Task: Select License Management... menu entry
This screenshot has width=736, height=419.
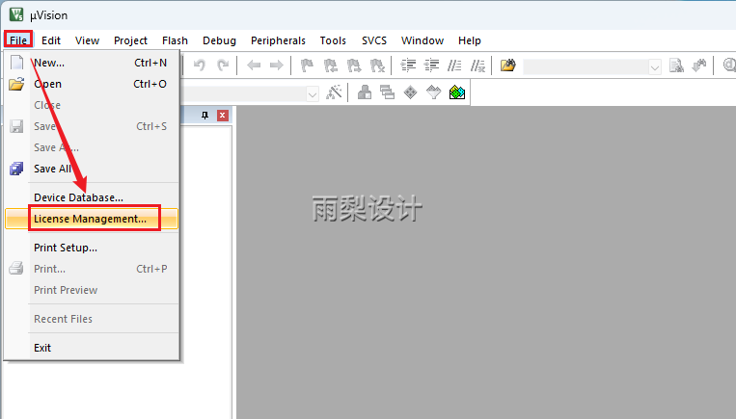Action: pyautogui.click(x=92, y=219)
